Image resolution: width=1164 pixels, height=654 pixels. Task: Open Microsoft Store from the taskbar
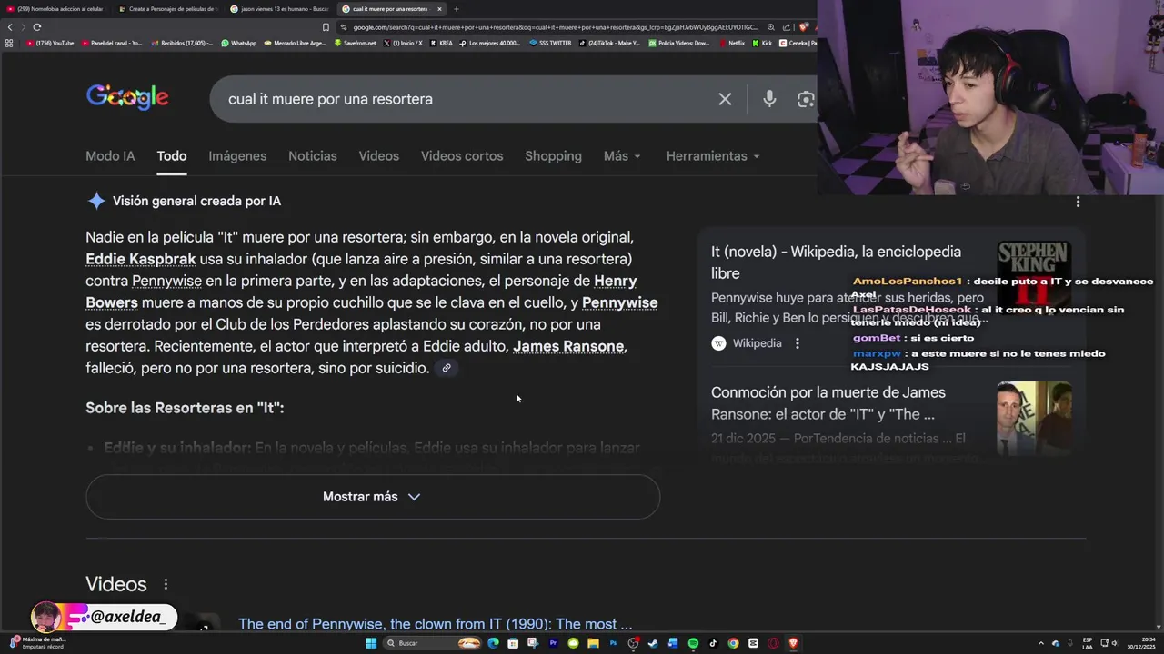pyautogui.click(x=513, y=643)
